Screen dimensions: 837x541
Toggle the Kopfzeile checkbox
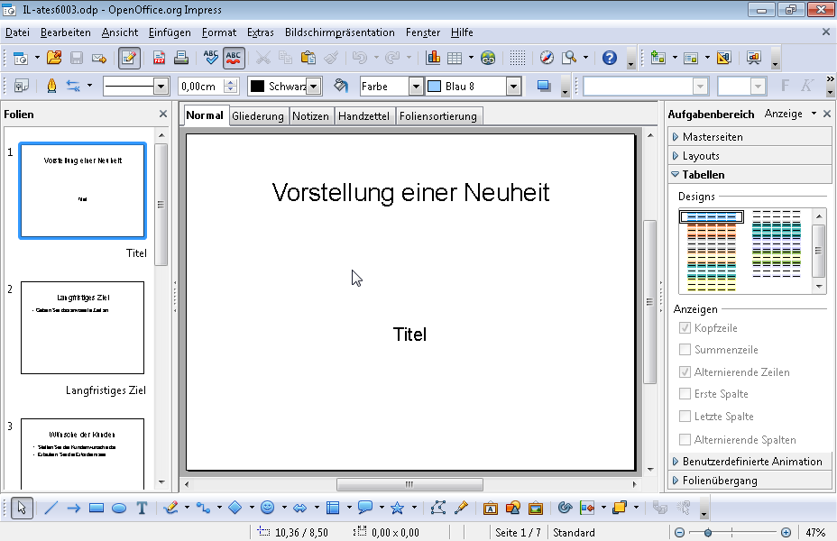685,328
